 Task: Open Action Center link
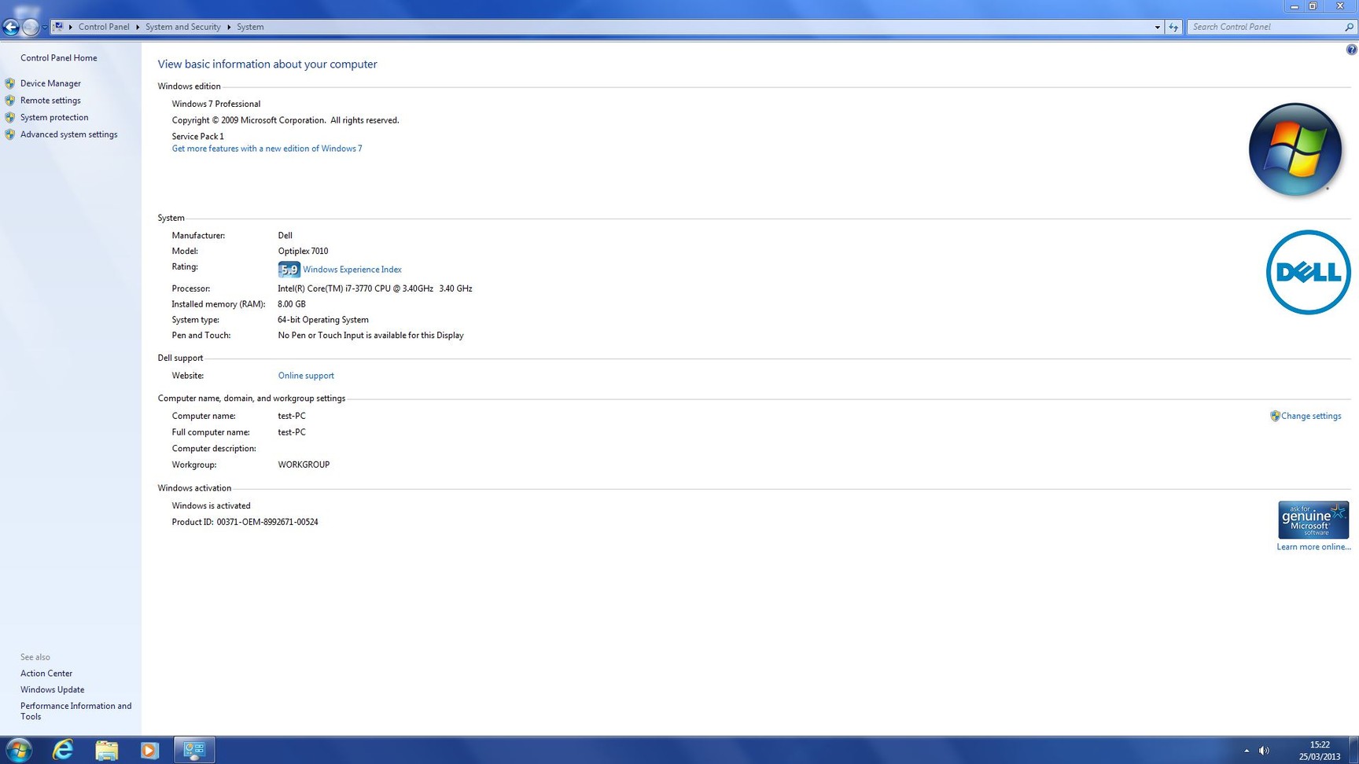[46, 674]
